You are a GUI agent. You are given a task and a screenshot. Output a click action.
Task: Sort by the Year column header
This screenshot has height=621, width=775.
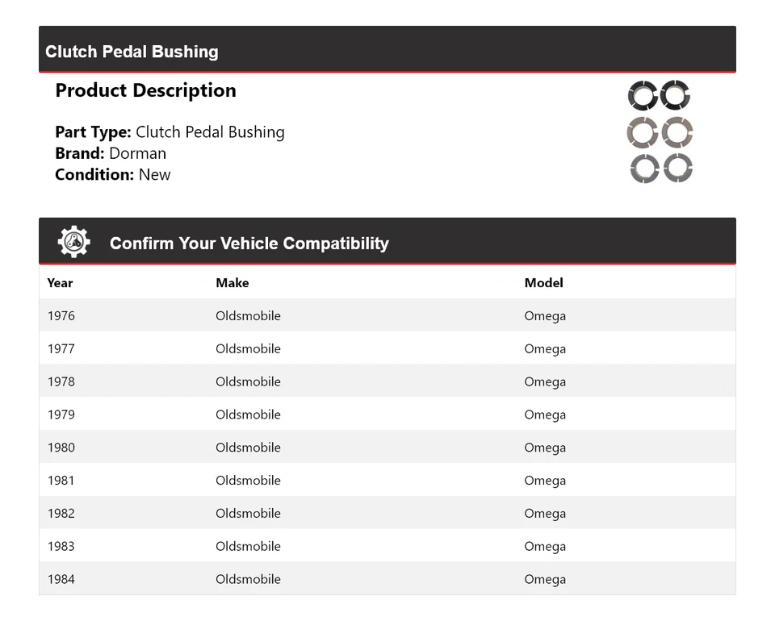point(60,283)
